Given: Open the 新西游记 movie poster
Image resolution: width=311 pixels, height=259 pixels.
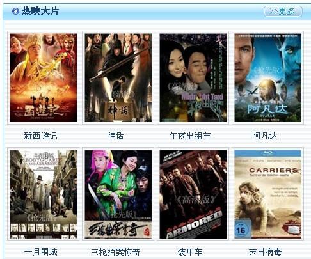Looking at the screenshot, I should [x=44, y=78].
